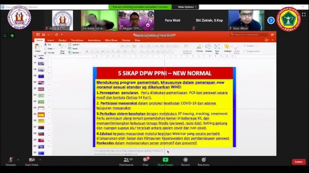309x173 pixels.
Task: Open the Chat panel
Action: [x=146, y=161]
